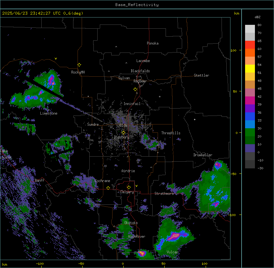The height and width of the screenshot is (268, 274).
Task: Click the Okotoks label
Action: 131,223
